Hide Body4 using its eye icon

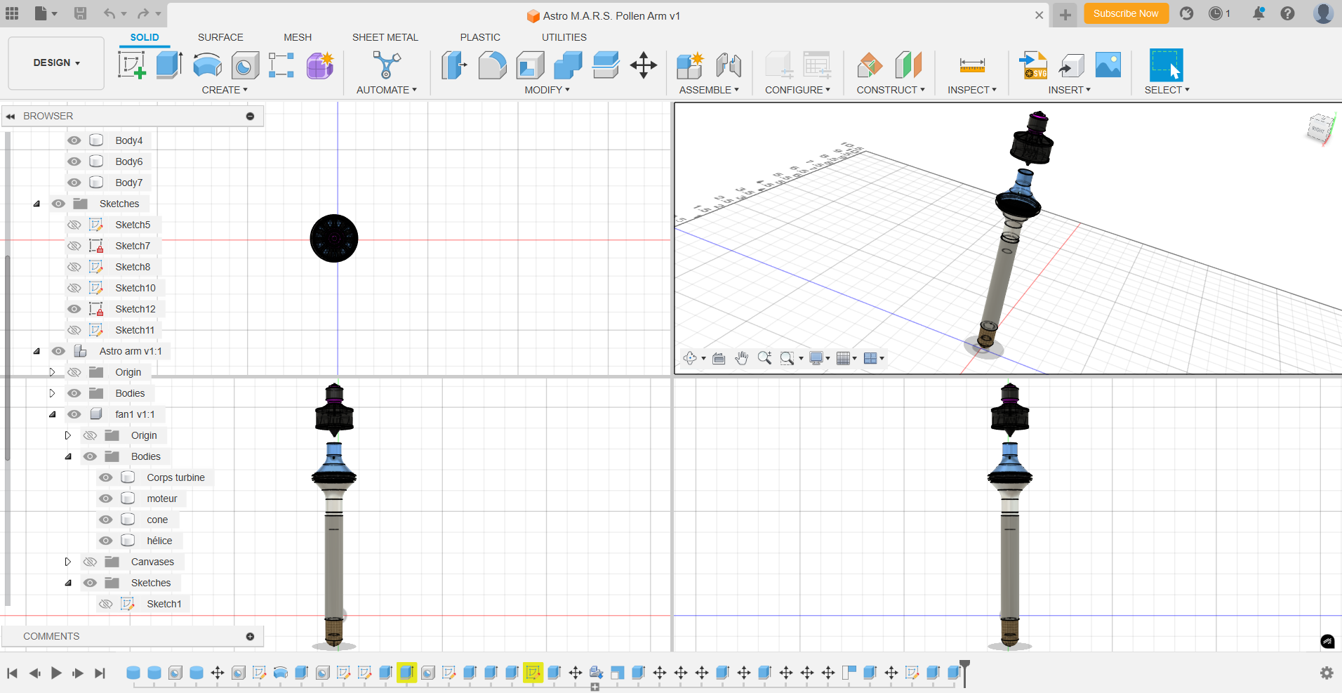(74, 140)
